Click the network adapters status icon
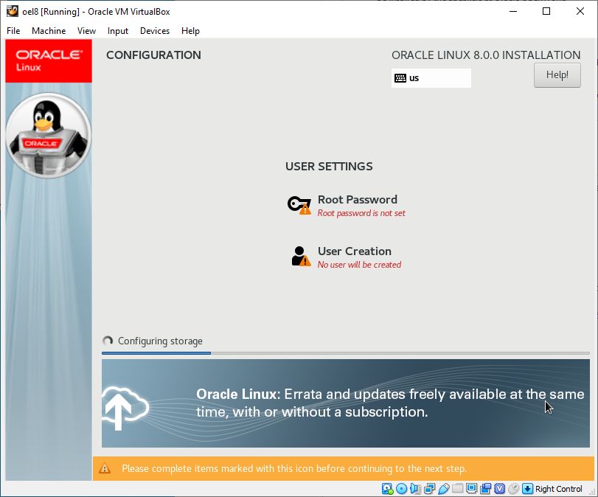This screenshot has width=598, height=497. tap(429, 489)
